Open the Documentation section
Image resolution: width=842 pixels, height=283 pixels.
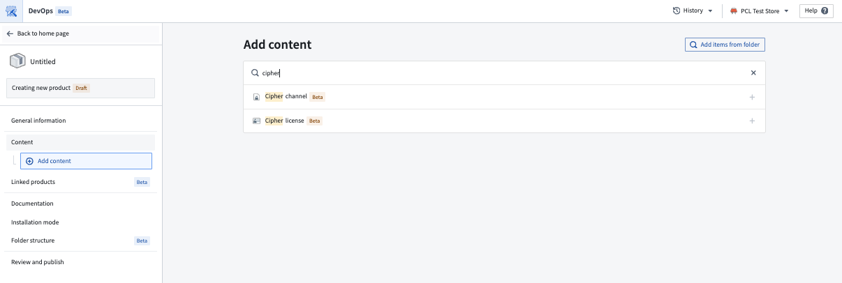[32, 204]
